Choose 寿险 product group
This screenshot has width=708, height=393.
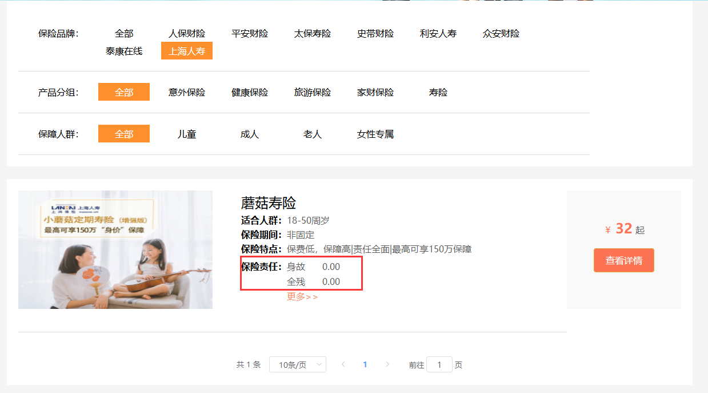[438, 92]
